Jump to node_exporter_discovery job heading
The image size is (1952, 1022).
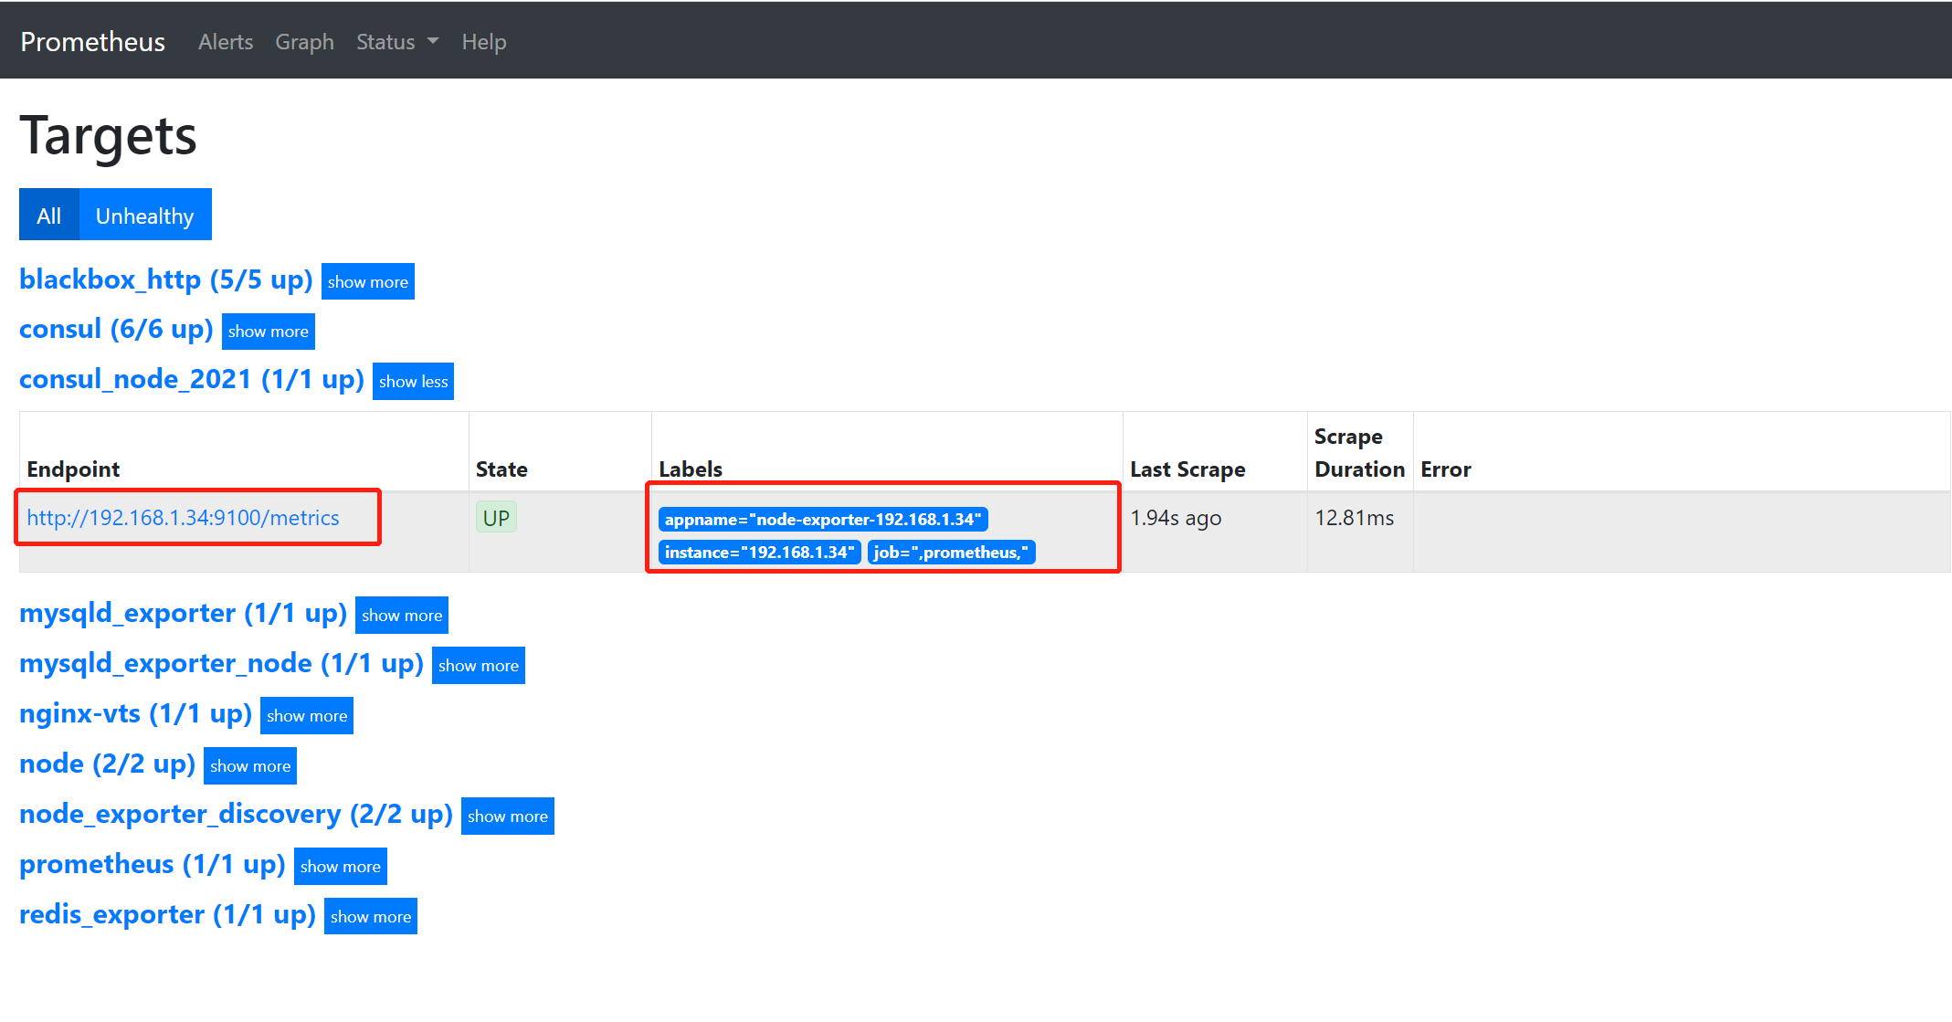click(x=236, y=814)
